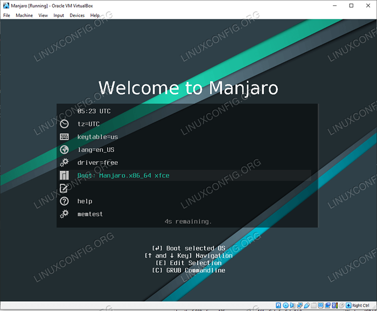
Task: Maximize the VirtualBox window
Action: [351, 5]
